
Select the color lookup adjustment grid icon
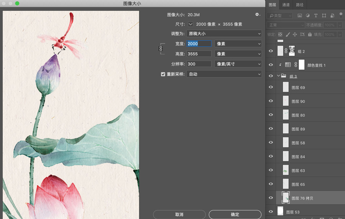click(x=288, y=65)
